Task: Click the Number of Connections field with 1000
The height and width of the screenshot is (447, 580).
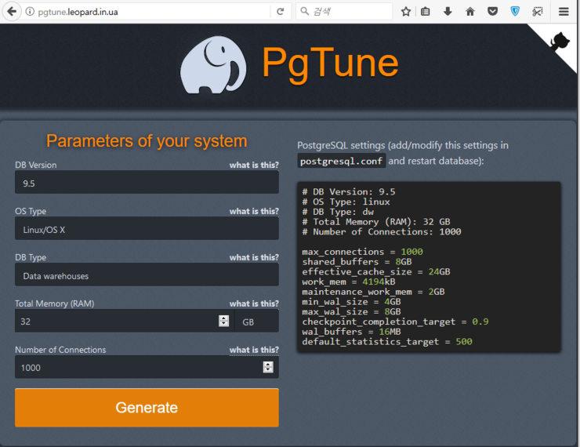Action: tap(147, 367)
